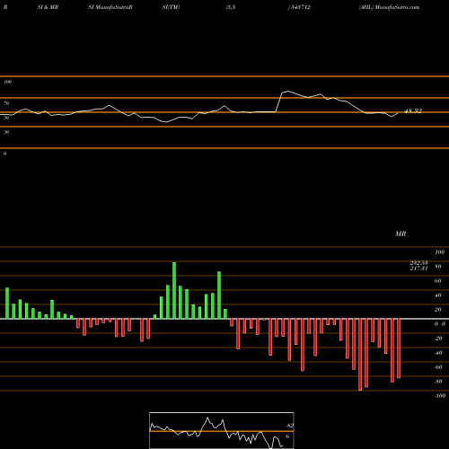Click the (AHL) MunafaSutra.com header text

389,7
